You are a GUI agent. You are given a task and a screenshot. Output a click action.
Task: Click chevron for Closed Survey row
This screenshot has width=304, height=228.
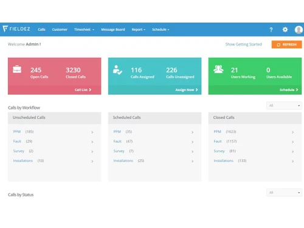pos(293,151)
